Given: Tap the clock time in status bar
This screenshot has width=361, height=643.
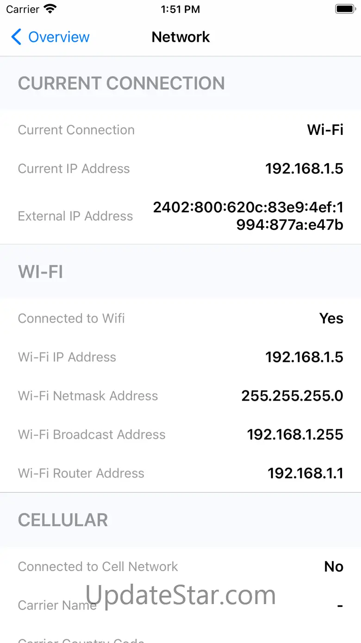Looking at the screenshot, I should tap(180, 9).
